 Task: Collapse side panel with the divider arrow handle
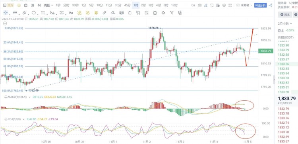[x=274, y=80]
